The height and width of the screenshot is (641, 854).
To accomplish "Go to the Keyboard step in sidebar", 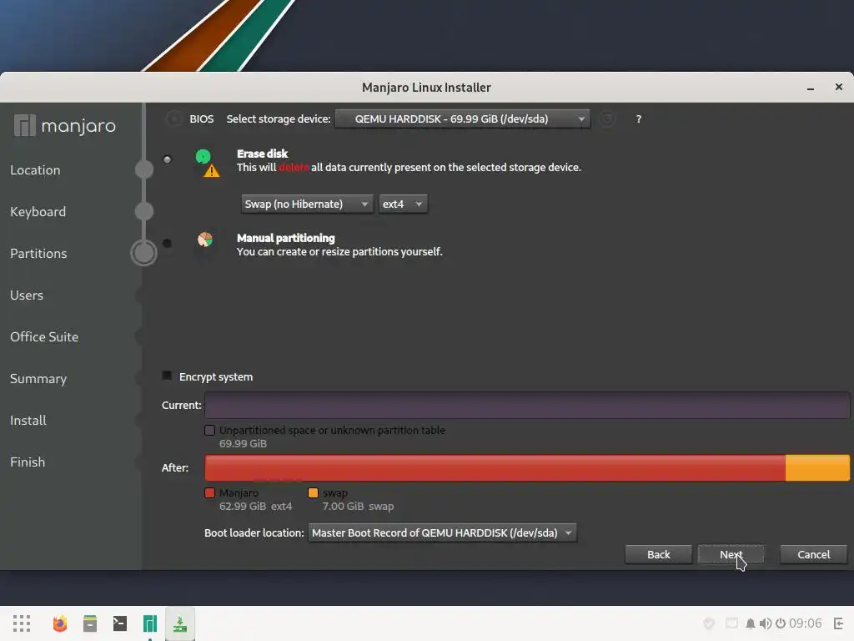I will tap(38, 211).
